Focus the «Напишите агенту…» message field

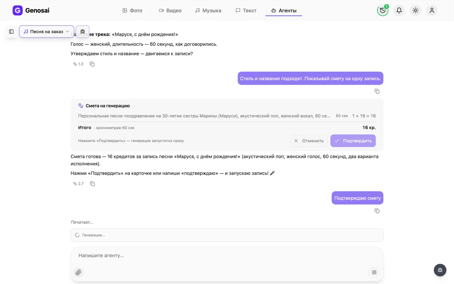coord(227,256)
